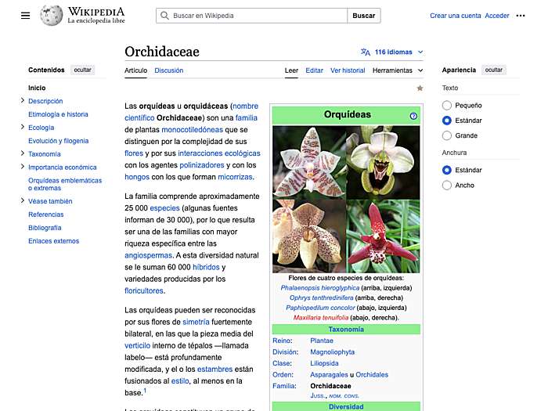Jump to Bibliografía section

point(45,228)
